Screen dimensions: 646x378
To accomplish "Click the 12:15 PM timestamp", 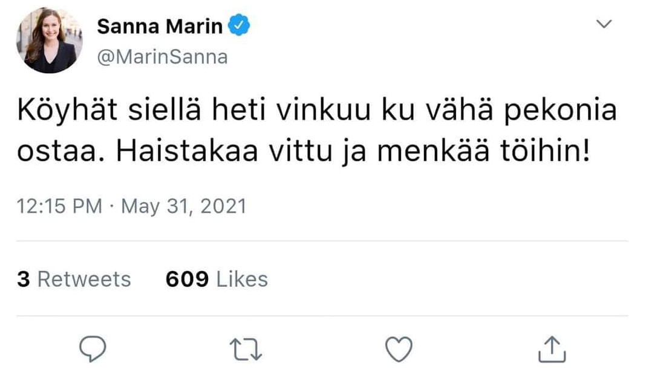I will pos(59,206).
